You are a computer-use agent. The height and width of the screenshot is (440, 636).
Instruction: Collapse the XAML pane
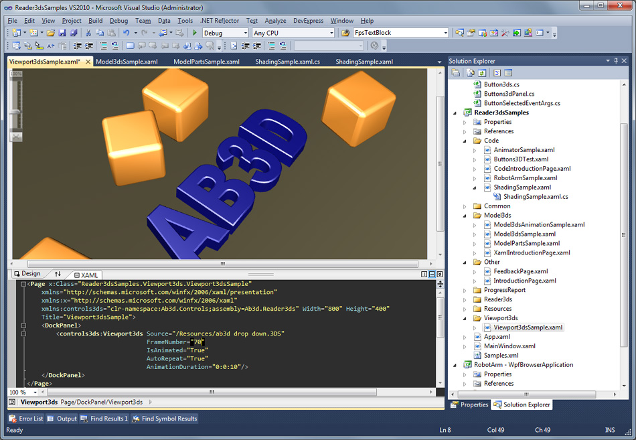(x=440, y=275)
